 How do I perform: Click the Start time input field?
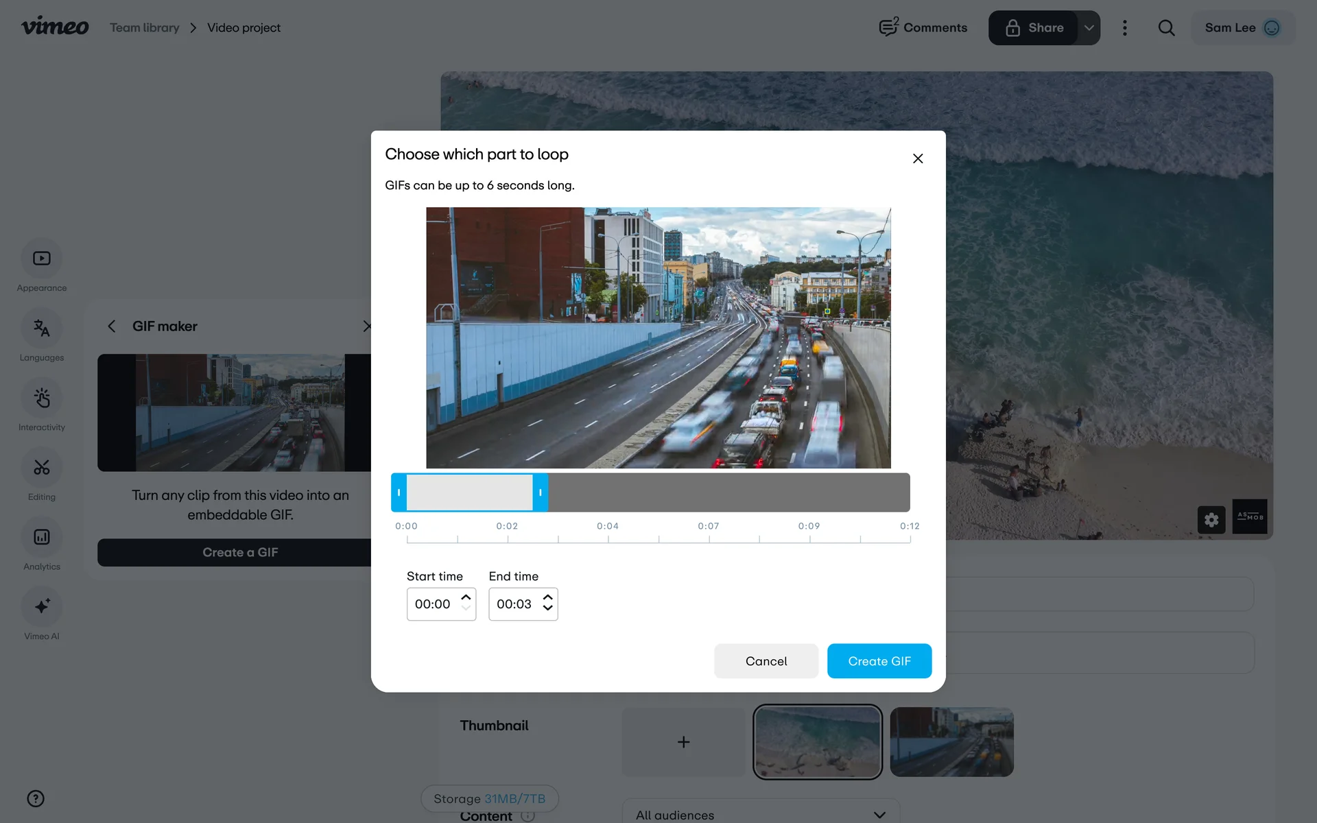pyautogui.click(x=433, y=604)
